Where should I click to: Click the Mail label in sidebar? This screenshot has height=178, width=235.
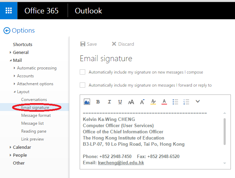(17, 60)
